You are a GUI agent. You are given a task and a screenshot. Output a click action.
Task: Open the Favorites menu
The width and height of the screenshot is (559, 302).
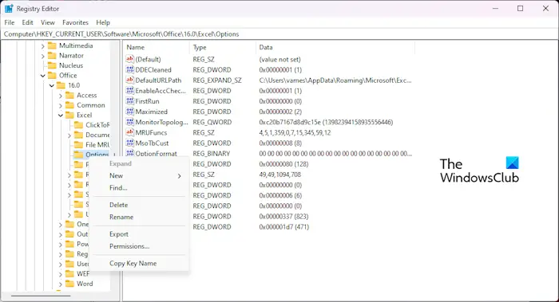point(75,22)
